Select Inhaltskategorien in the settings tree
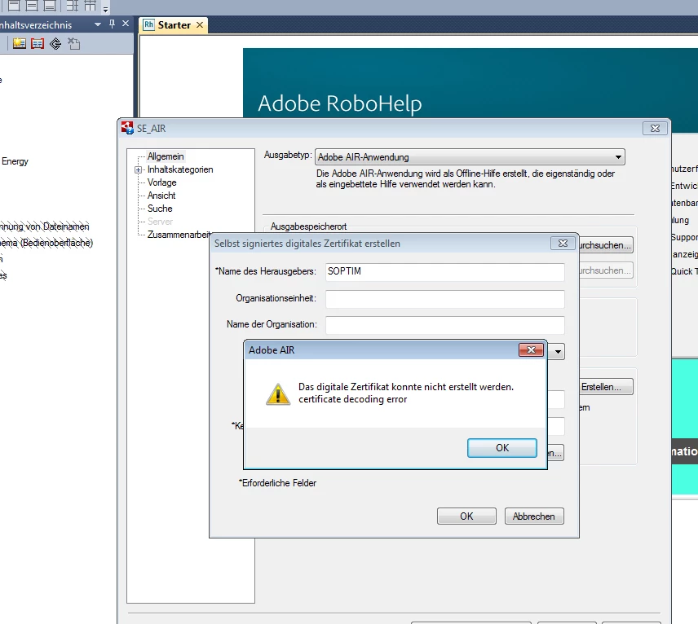698x624 pixels. 180,169
